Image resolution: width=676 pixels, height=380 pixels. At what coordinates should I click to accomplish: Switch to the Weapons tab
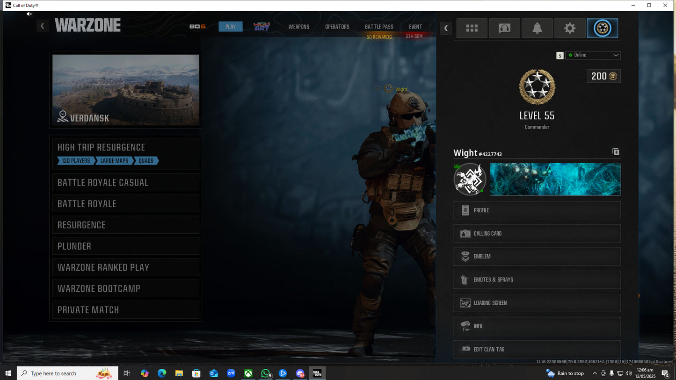(298, 27)
